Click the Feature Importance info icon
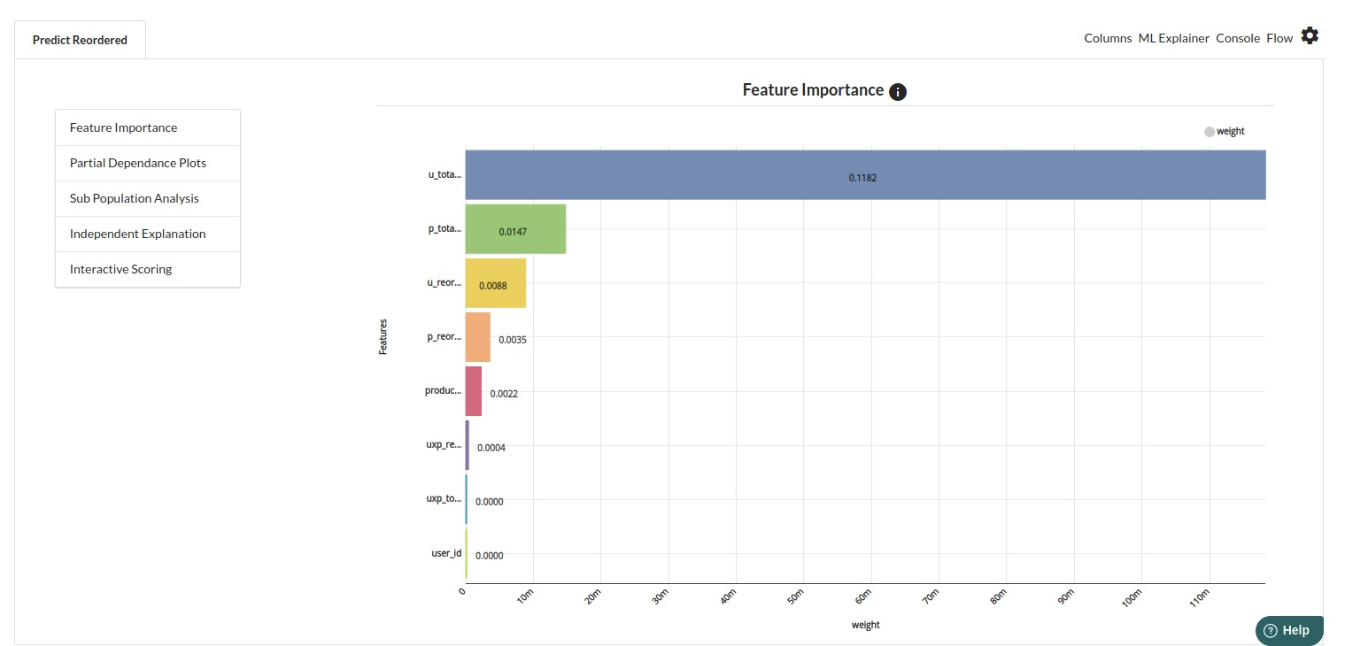The width and height of the screenshot is (1345, 646). point(898,91)
